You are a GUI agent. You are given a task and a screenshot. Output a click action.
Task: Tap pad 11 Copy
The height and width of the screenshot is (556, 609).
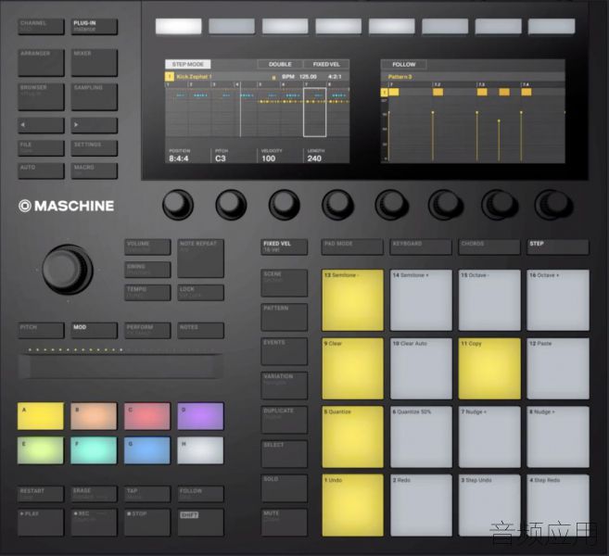(489, 369)
